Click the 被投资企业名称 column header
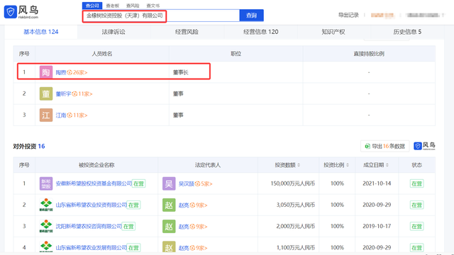This screenshot has height=255, width=454. 96,165
